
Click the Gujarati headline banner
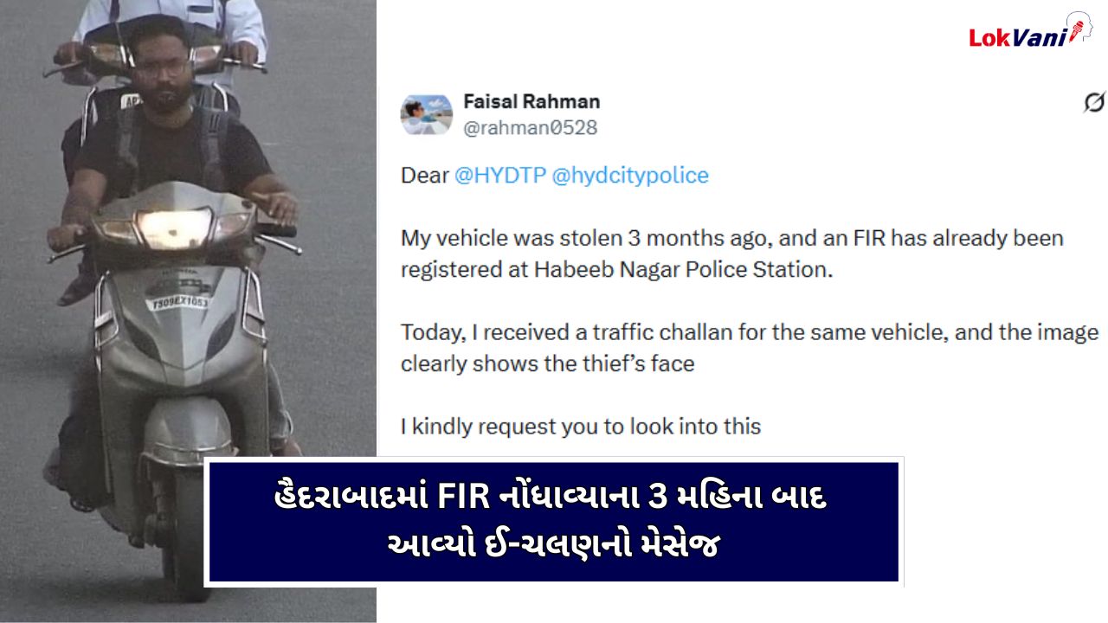[554, 522]
